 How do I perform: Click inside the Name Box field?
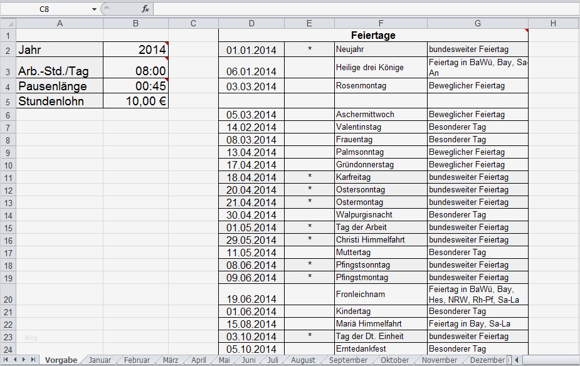(44, 9)
